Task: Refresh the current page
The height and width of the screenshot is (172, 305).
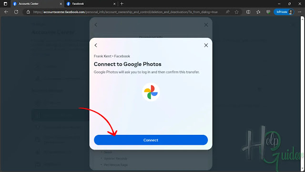Action: coord(16,12)
